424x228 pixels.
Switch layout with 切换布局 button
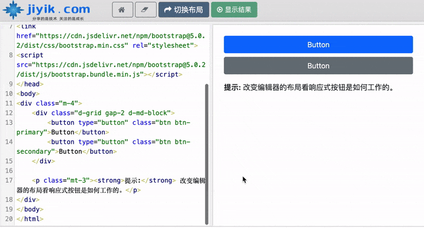tap(184, 10)
